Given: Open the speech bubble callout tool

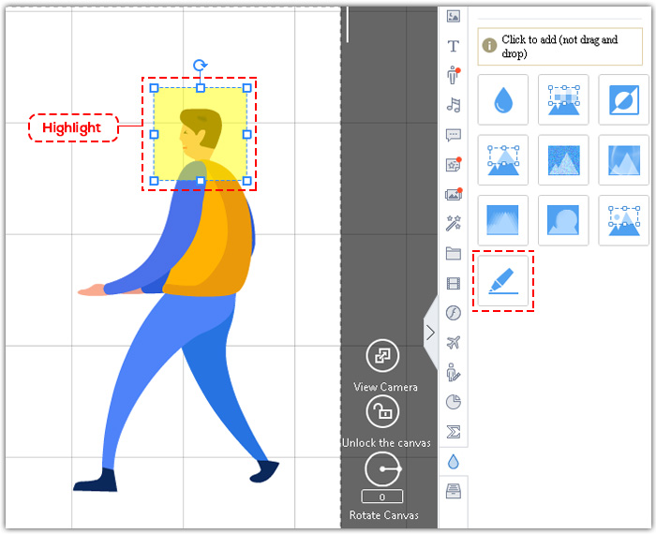Looking at the screenshot, I should pos(454,135).
